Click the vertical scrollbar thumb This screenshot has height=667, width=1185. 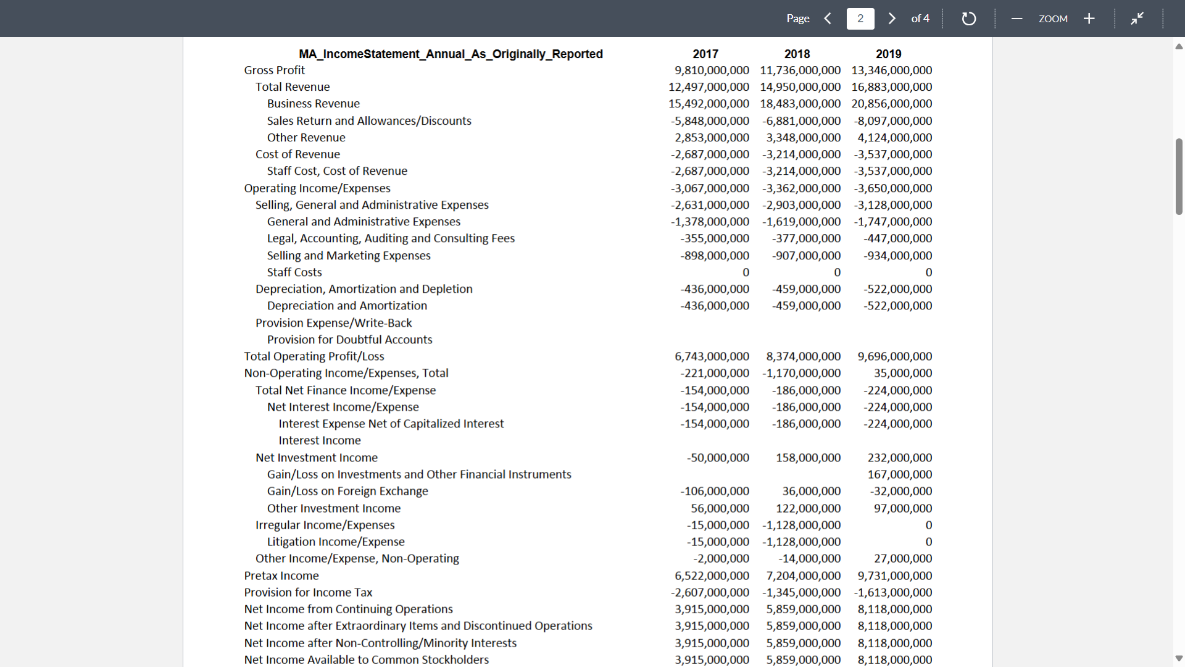point(1179,177)
